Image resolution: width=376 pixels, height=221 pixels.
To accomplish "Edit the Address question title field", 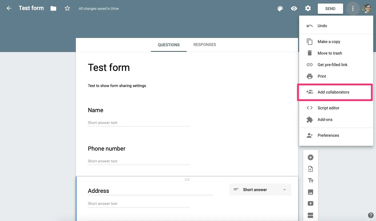I will [x=150, y=191].
